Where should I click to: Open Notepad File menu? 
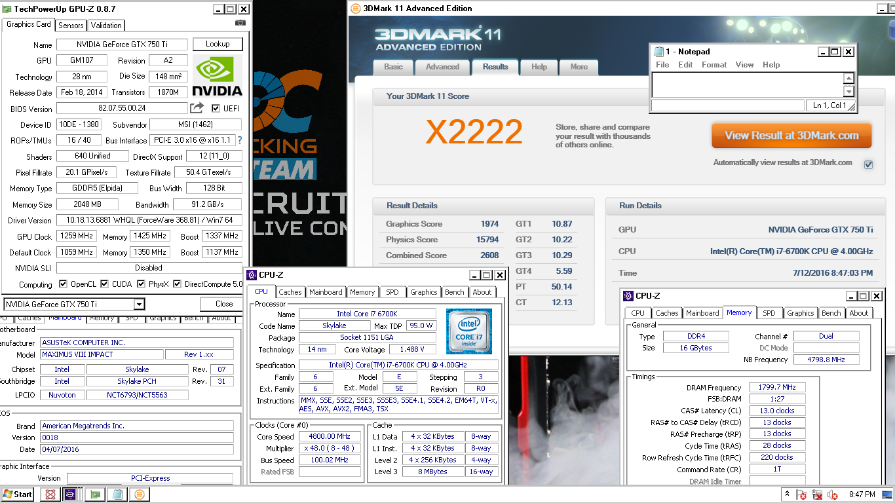(662, 65)
